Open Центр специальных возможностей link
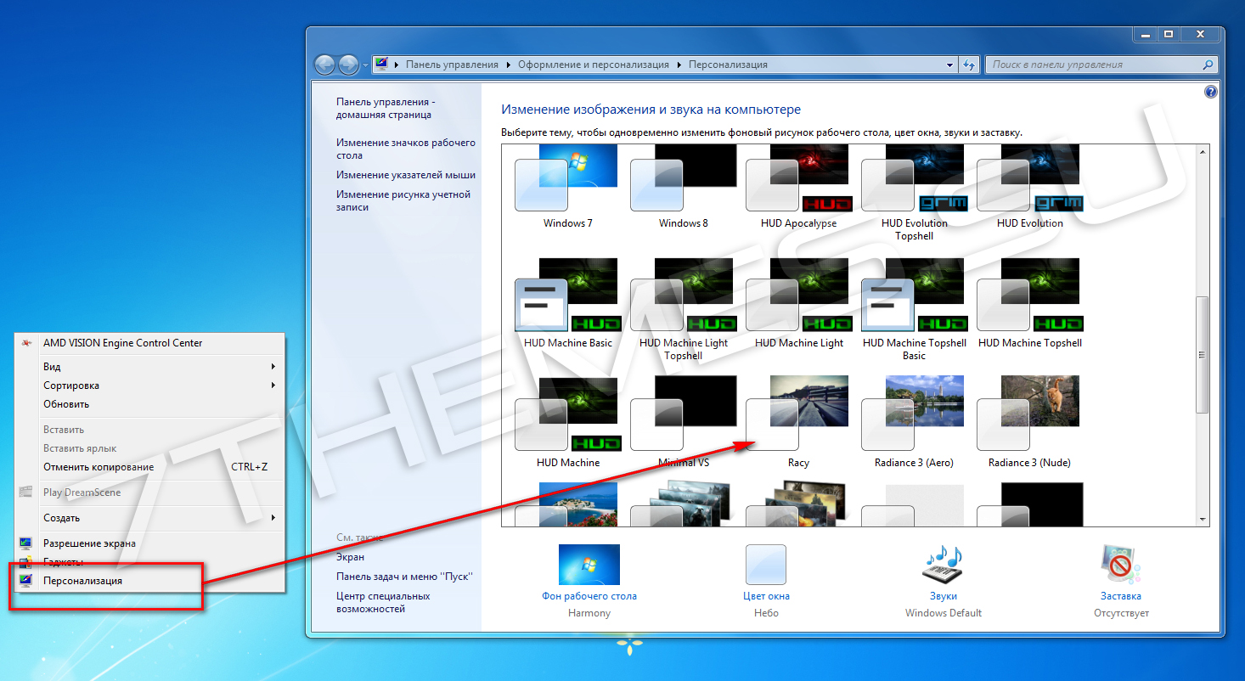This screenshot has width=1245, height=681. tap(383, 602)
